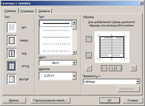Click the 'нет' label text
This screenshot has height=106, width=145.
[x=24, y=28]
